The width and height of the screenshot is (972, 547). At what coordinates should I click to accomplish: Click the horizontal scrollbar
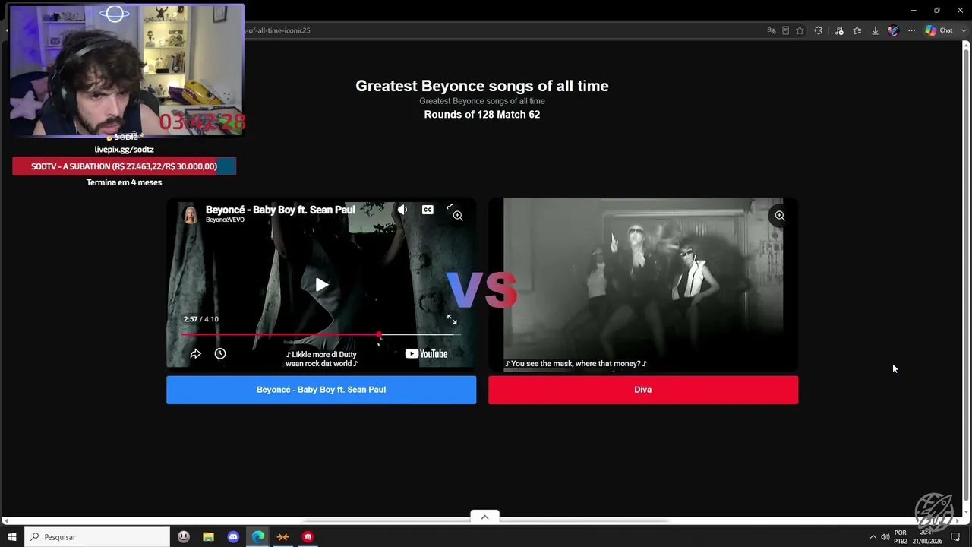tap(486, 521)
